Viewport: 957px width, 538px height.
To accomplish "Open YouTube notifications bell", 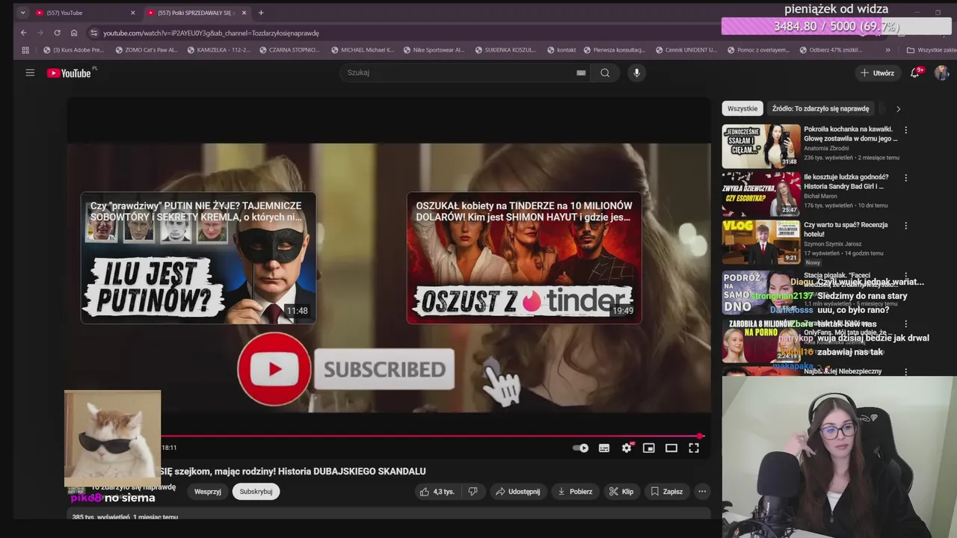I will pos(914,72).
